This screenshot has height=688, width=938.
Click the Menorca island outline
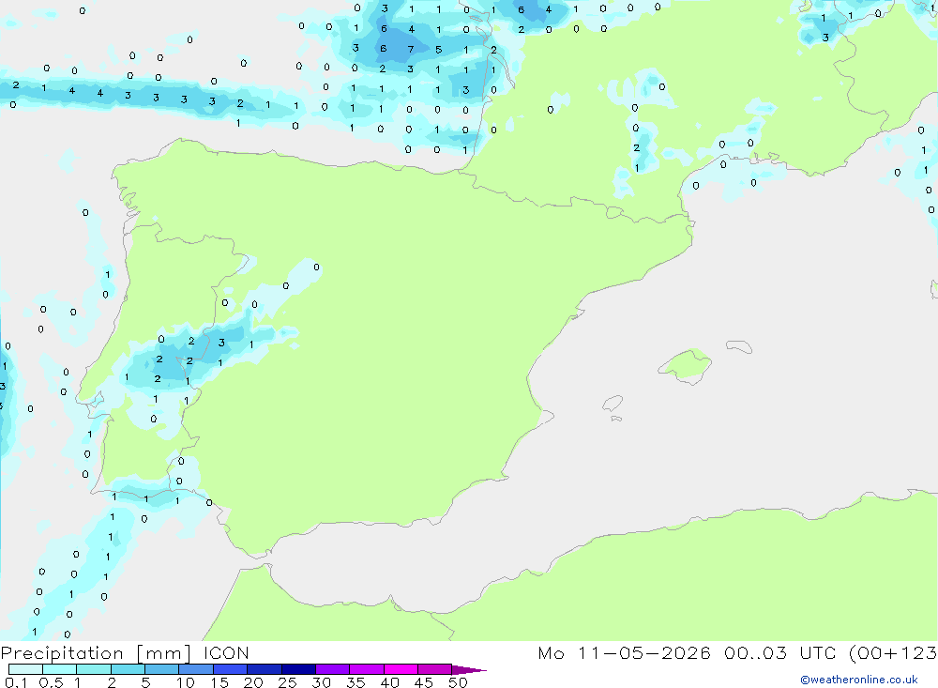(x=739, y=346)
